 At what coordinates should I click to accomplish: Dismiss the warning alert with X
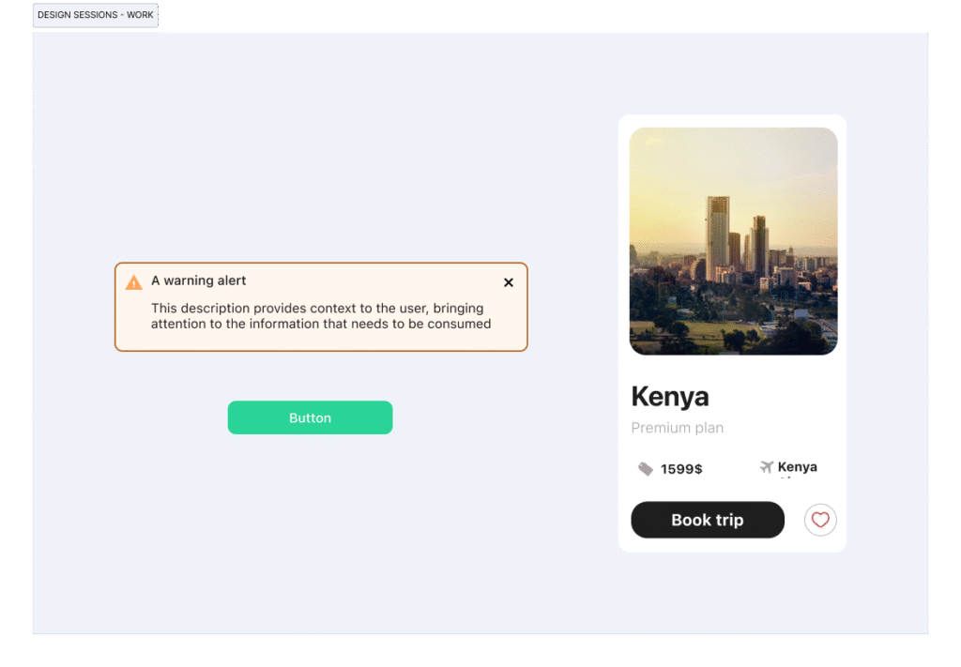tap(509, 282)
